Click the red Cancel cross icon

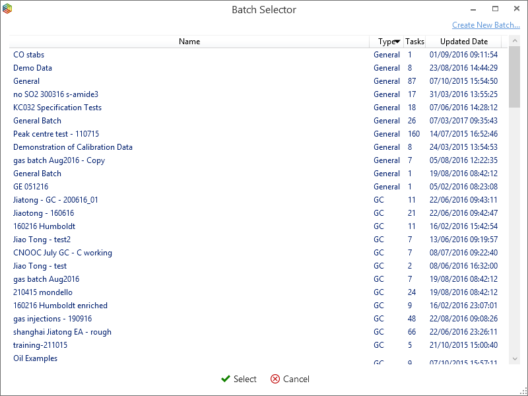[275, 379]
